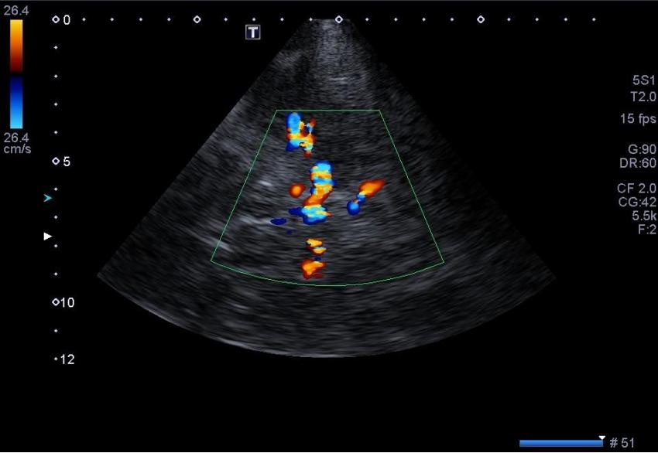Click the CF 2.0 color frequency value
Image resolution: width=658 pixels, height=453 pixels.
click(x=636, y=188)
